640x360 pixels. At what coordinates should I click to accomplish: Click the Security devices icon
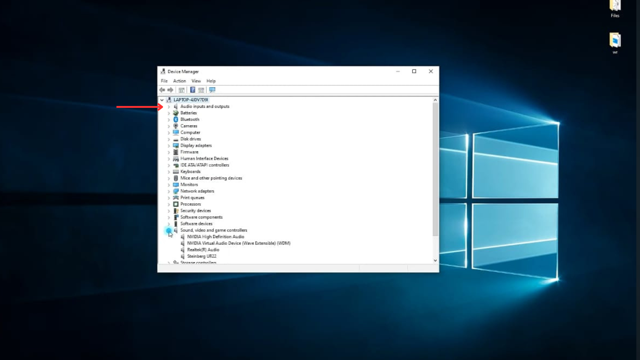176,211
